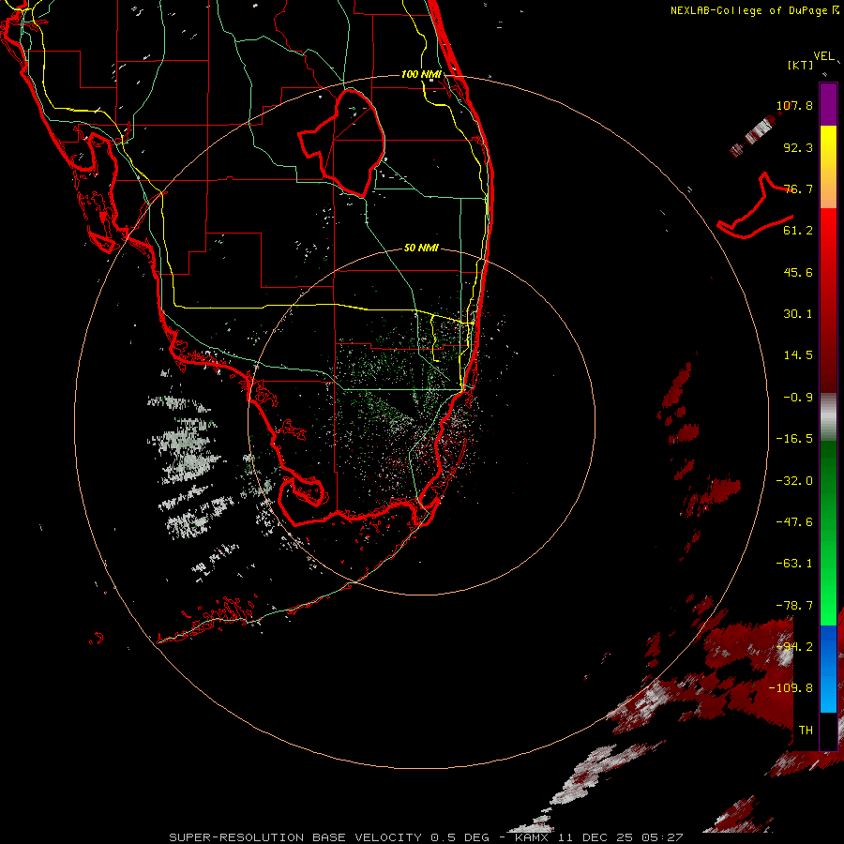
Task: Pick the purple segment of the velocity bar
Action: pos(828,104)
